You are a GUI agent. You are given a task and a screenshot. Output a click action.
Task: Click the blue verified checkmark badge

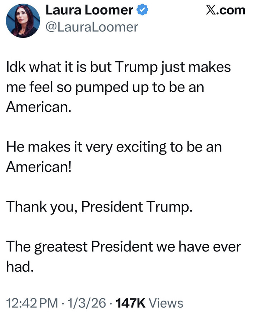(x=143, y=11)
